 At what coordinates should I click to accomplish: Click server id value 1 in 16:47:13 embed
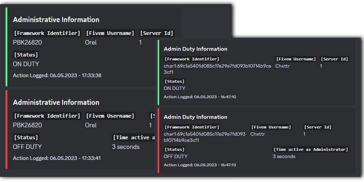click(x=304, y=134)
